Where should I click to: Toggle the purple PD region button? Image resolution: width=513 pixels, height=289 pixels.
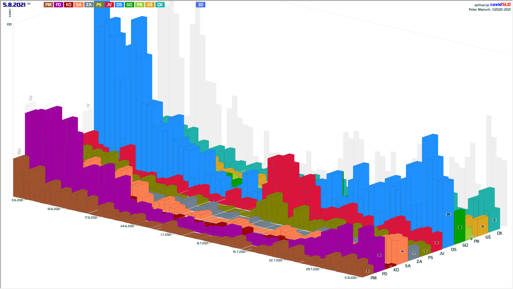coord(59,5)
